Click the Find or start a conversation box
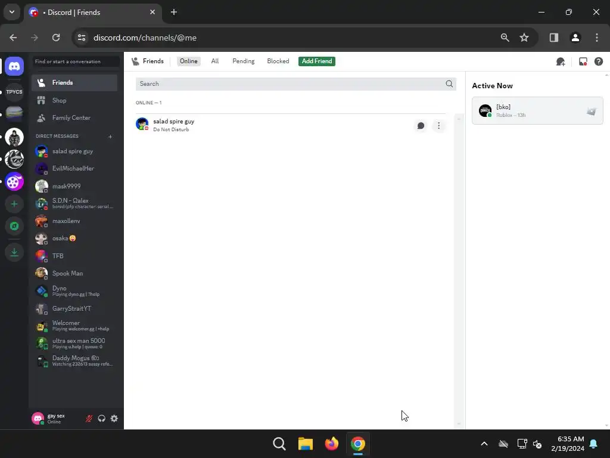Screen dimensions: 610x458 tap(76, 61)
